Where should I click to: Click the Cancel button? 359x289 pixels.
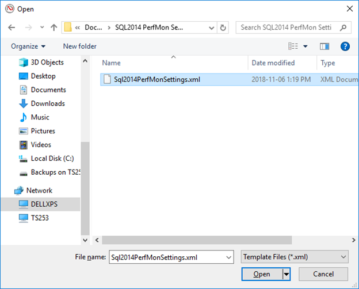323,274
